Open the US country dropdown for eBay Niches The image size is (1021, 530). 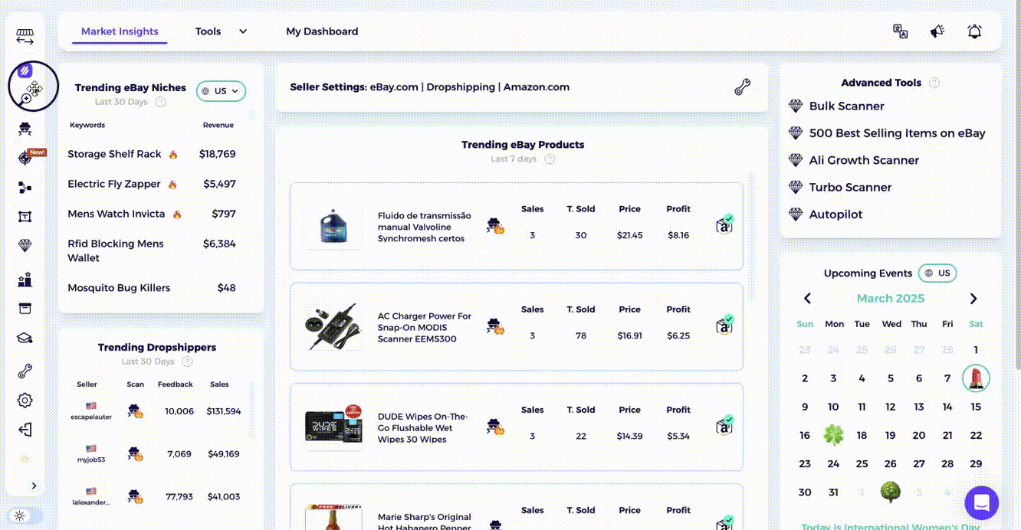221,90
